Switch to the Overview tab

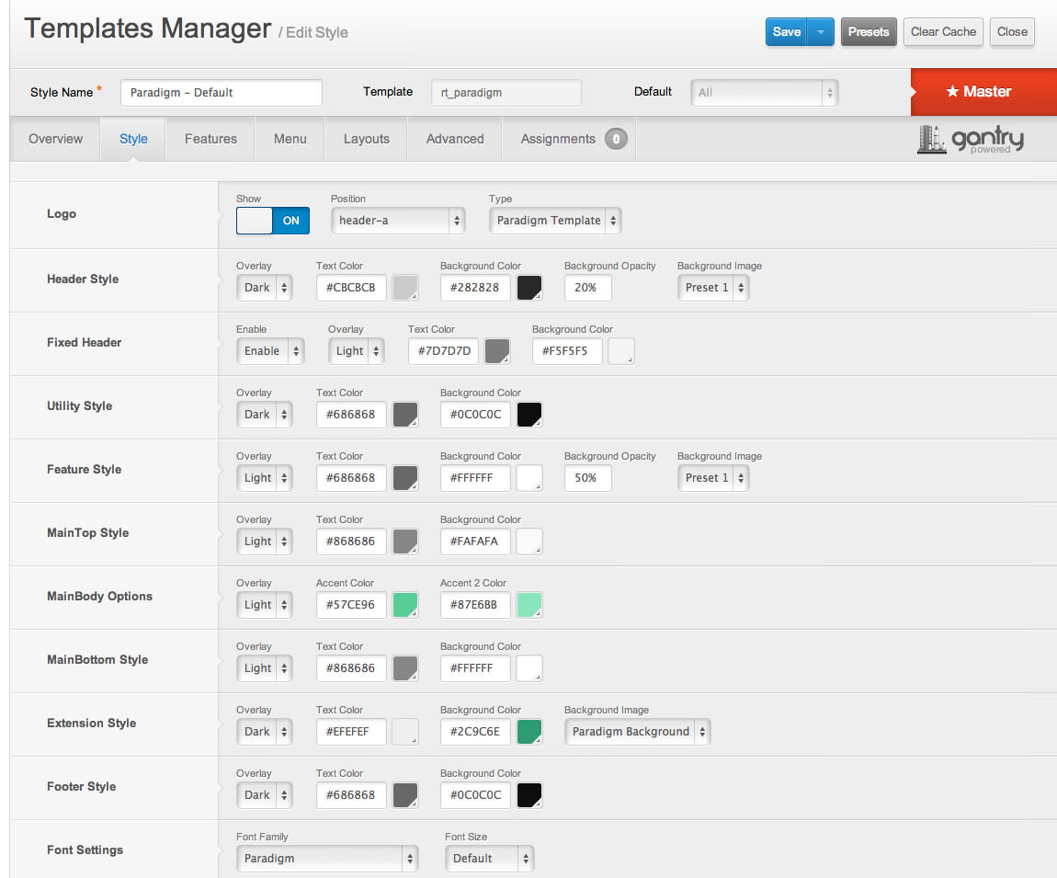click(x=55, y=139)
